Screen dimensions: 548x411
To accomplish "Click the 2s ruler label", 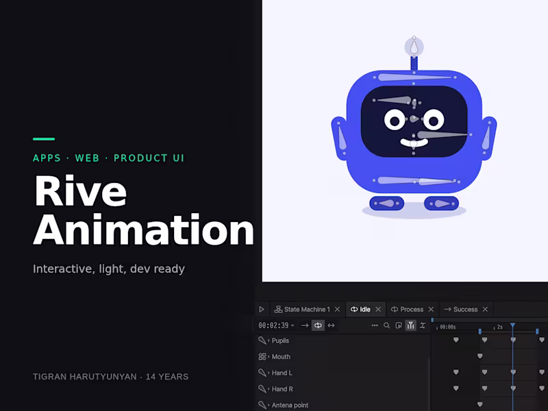I will tap(500, 327).
